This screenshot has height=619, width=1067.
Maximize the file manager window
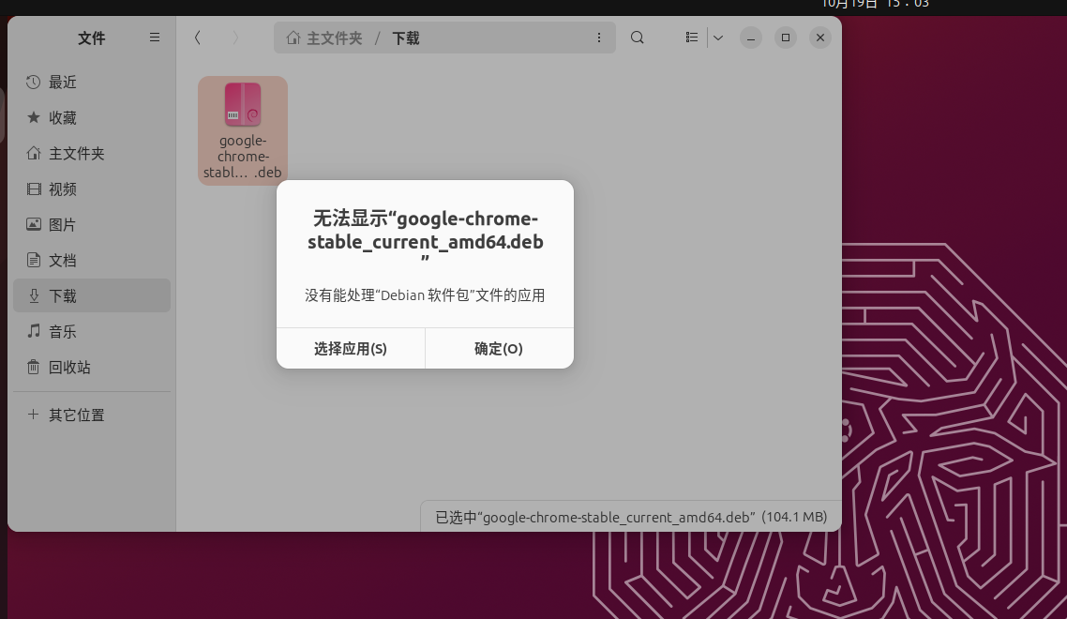(786, 38)
